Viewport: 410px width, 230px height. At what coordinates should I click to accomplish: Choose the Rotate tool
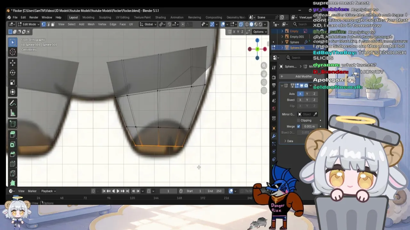12,73
